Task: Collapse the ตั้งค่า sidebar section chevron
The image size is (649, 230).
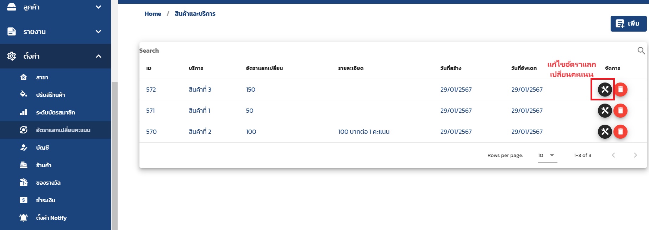Action: click(x=99, y=56)
